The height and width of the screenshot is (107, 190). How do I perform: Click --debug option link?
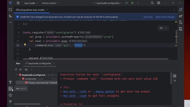103,92
